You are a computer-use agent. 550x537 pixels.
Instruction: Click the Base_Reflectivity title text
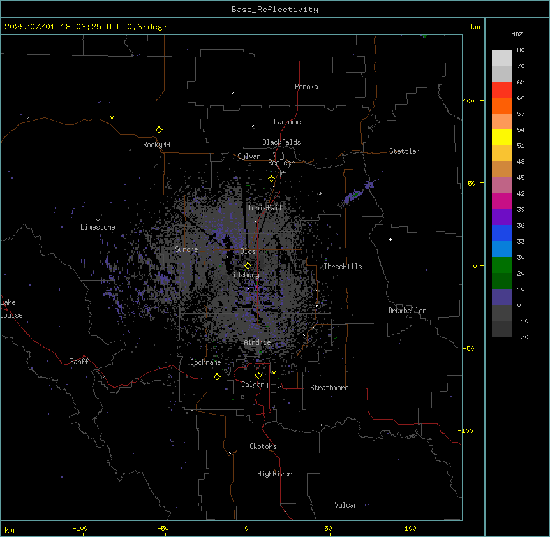click(x=275, y=10)
